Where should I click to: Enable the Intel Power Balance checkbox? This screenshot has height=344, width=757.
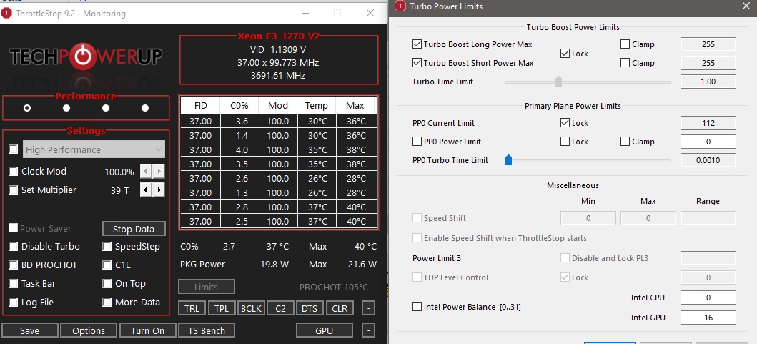(417, 306)
